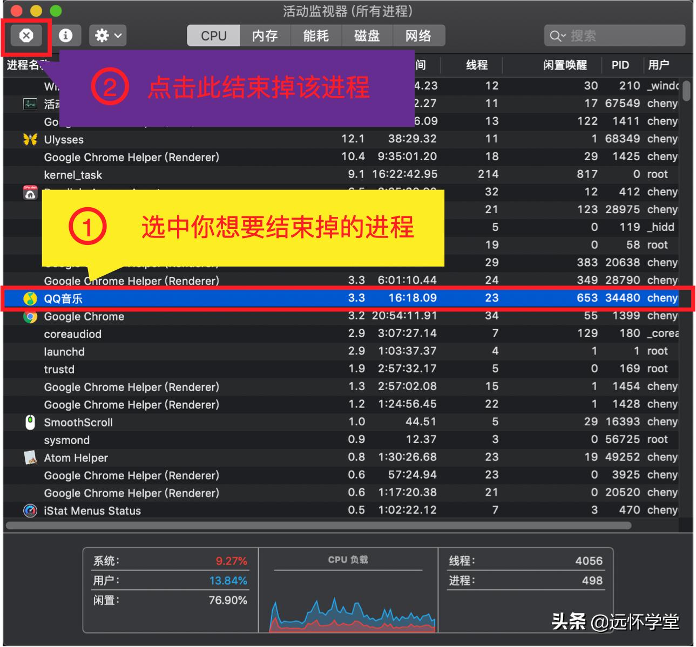Viewport: 696px width, 647px height.
Task: Click the SmoothScroll mouse icon
Action: (30, 422)
